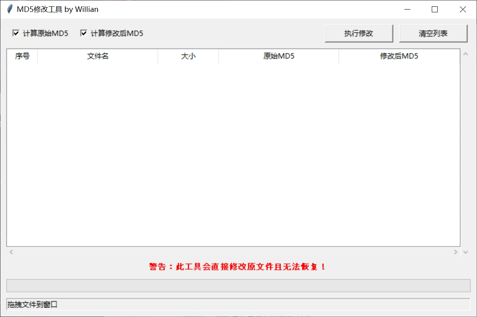
Task: Click the 原始MD5 column header
Action: (x=278, y=56)
